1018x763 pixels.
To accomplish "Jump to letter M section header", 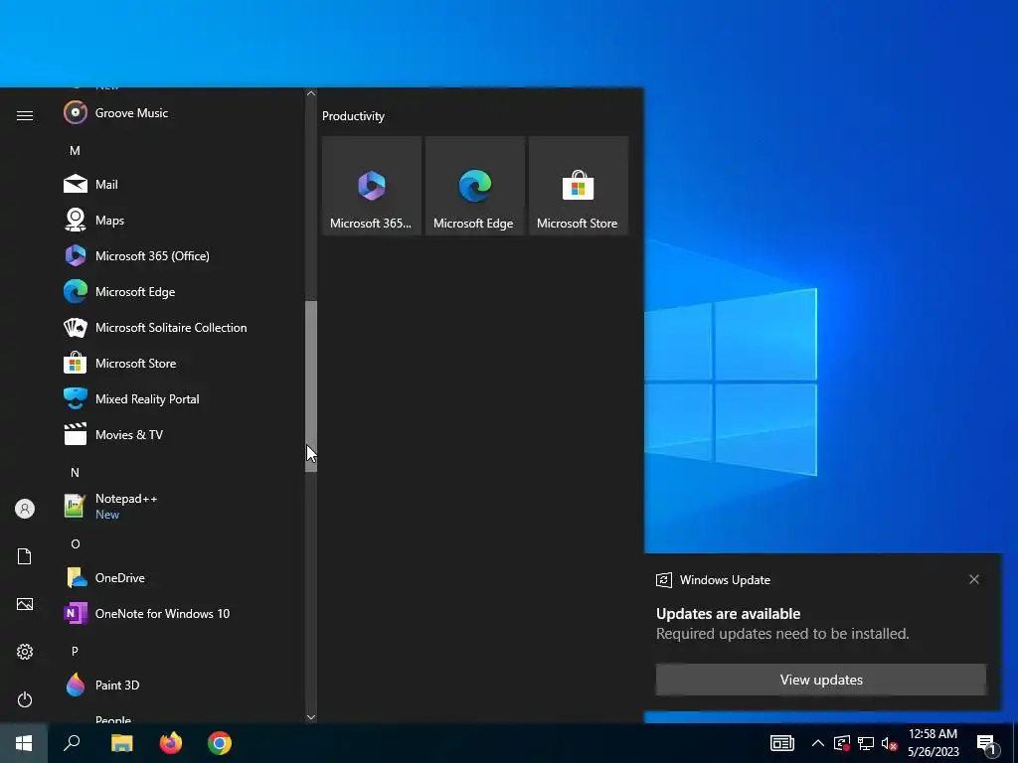I will pos(75,151).
